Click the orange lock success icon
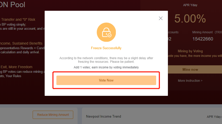The height and width of the screenshot is (124, 222). (x=106, y=32)
